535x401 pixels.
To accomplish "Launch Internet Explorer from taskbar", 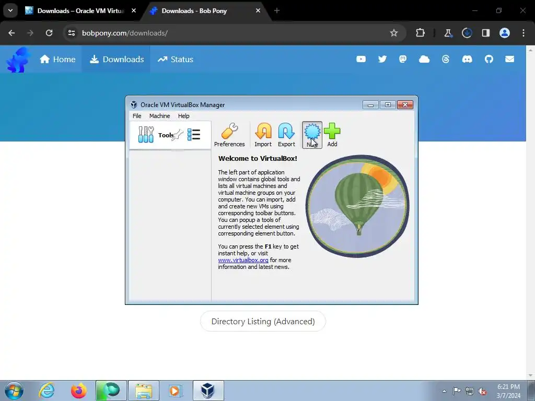I will click(46, 391).
